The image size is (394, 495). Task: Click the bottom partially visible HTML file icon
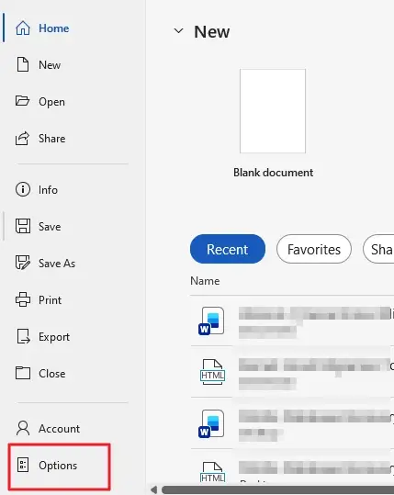click(212, 472)
